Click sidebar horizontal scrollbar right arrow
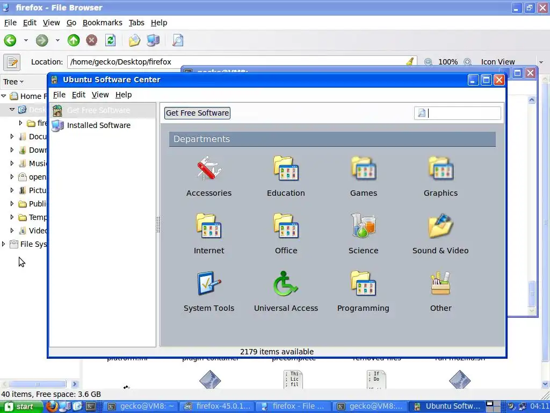This screenshot has width=550, height=413. (x=75, y=384)
